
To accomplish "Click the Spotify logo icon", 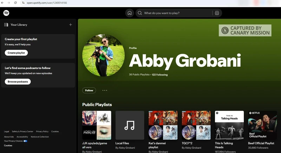I will 6,13.
